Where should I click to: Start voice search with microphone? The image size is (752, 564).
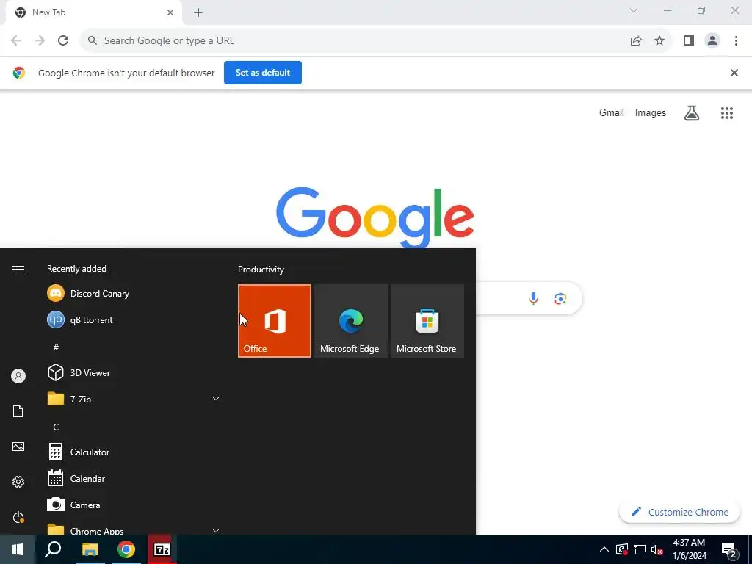point(533,299)
